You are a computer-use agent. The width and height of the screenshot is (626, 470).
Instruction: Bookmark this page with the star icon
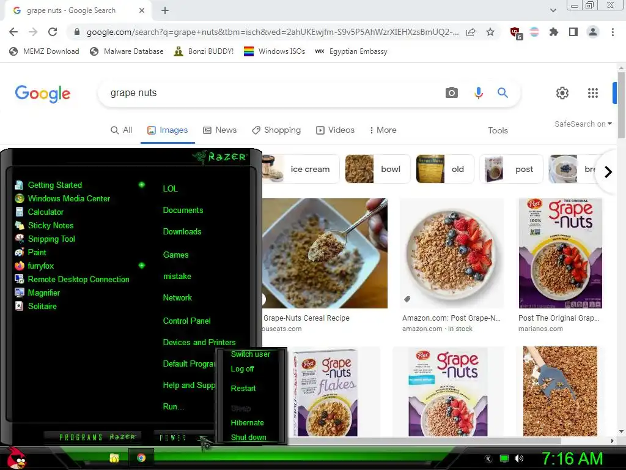point(490,32)
